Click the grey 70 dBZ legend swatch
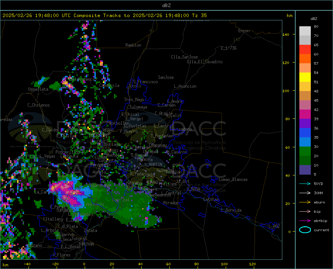This screenshot has height=269, width=333. coord(305,40)
